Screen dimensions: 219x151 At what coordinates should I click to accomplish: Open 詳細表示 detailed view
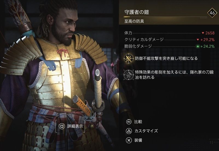[75, 126]
